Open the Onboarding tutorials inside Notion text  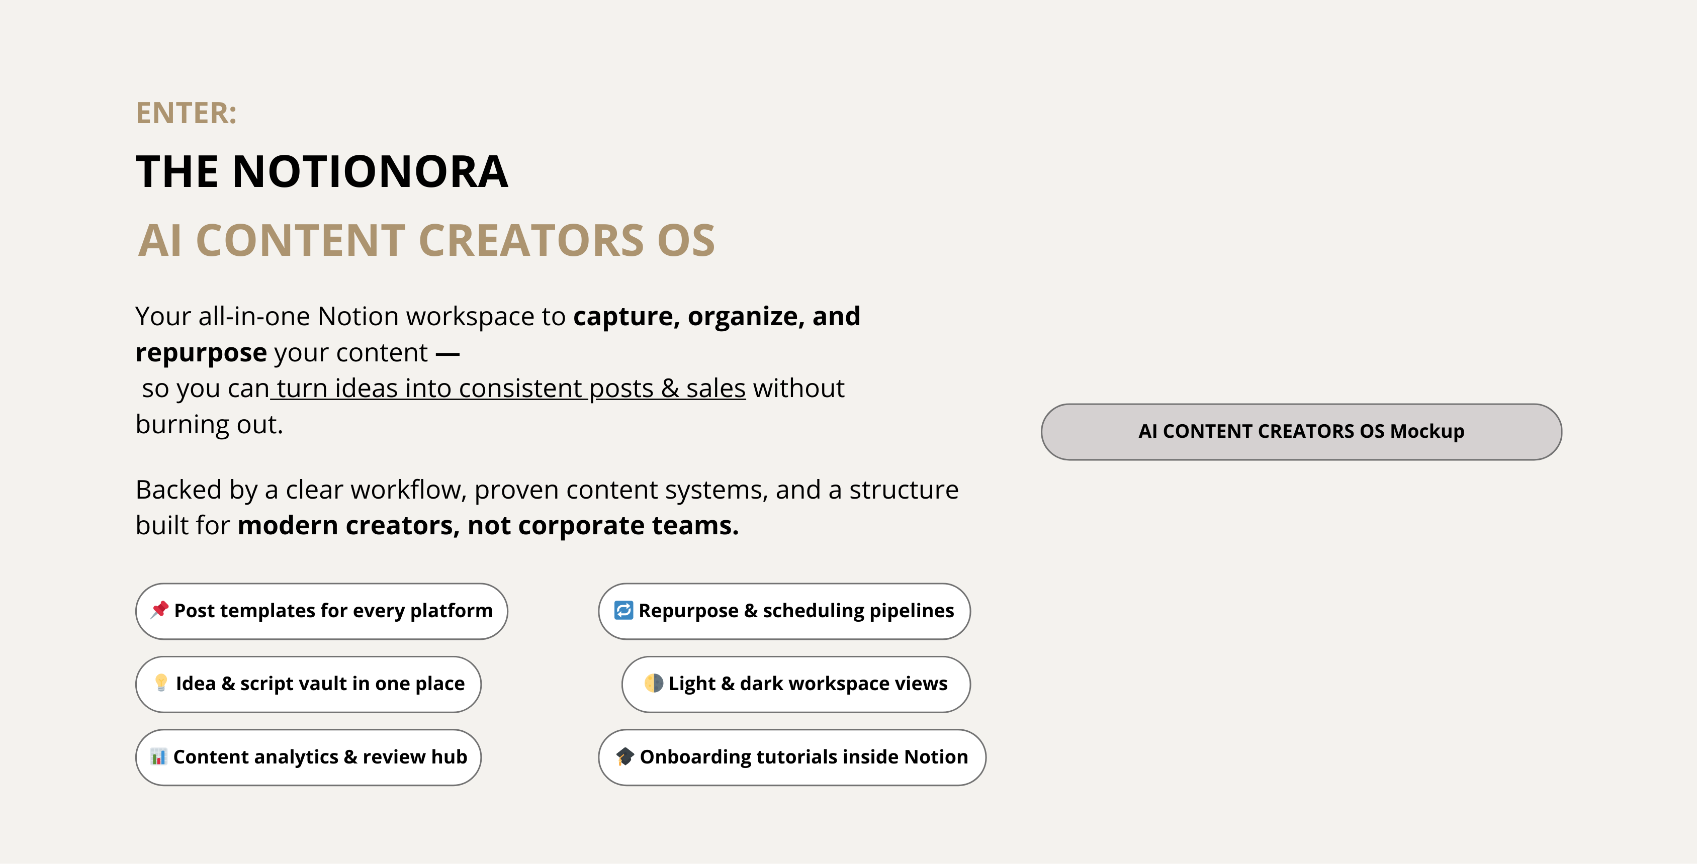(803, 756)
